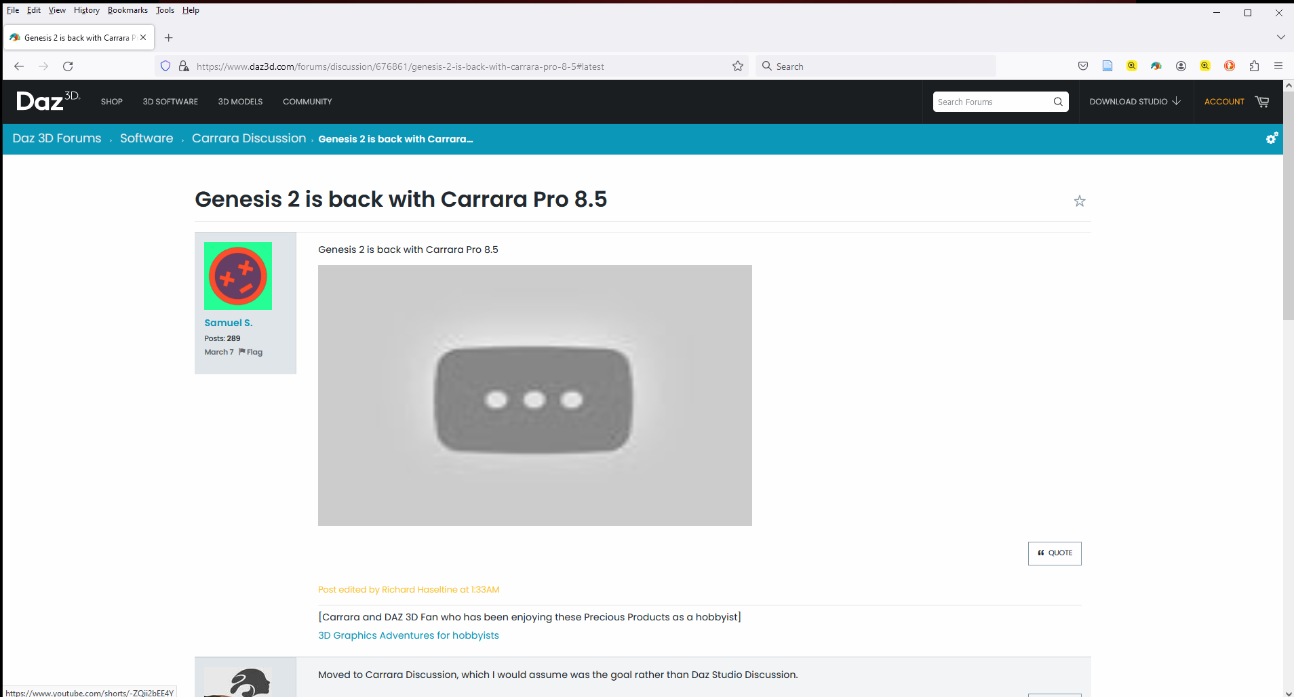The height and width of the screenshot is (697, 1294).
Task: Open the shopping cart icon
Action: pyautogui.click(x=1262, y=102)
